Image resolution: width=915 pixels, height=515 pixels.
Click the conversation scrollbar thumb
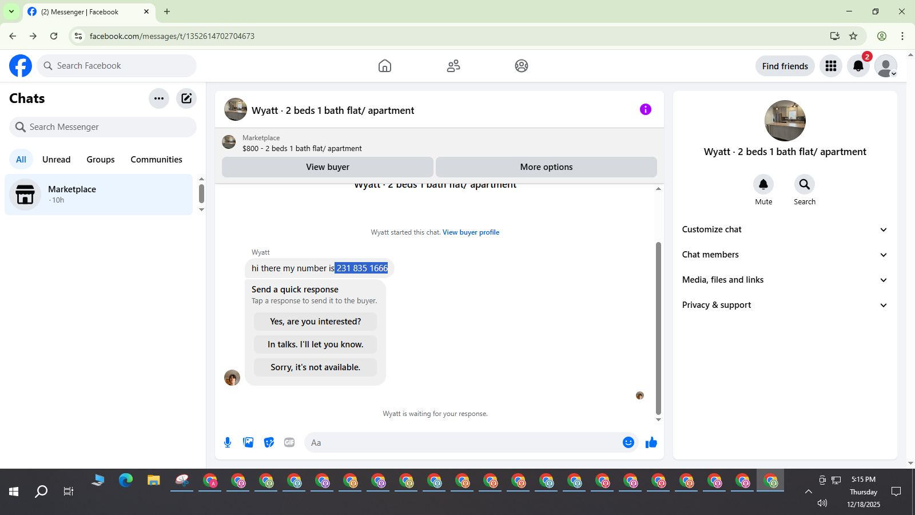tap(658, 328)
